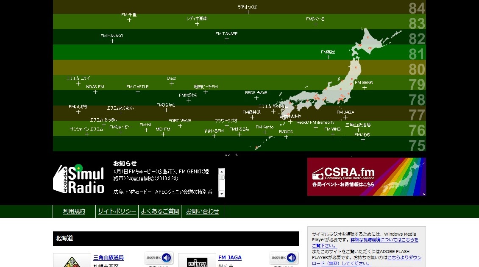The height and width of the screenshot is (267, 479).
Task: Pick the FM WING station marker
Action: (x=333, y=134)
